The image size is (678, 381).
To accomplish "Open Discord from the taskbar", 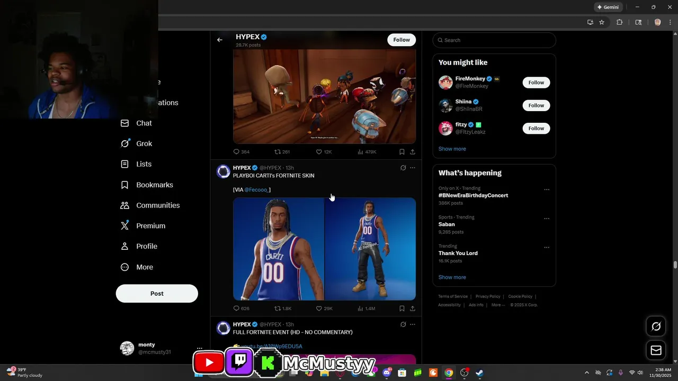I will 387,373.
